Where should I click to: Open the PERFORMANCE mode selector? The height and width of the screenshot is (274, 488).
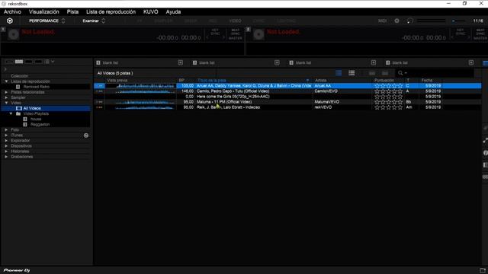[x=47, y=21]
